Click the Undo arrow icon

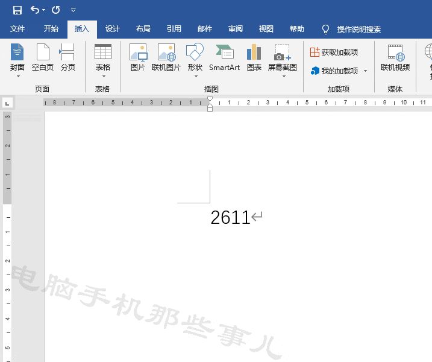pyautogui.click(x=35, y=10)
